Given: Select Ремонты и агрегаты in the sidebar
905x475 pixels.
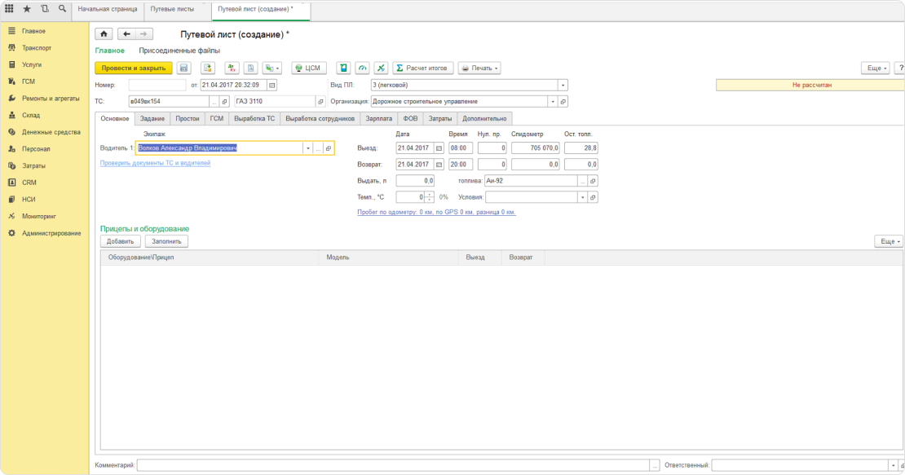Looking at the screenshot, I should pos(51,99).
